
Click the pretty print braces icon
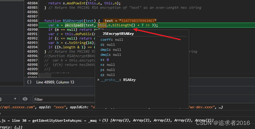click(x=29, y=82)
